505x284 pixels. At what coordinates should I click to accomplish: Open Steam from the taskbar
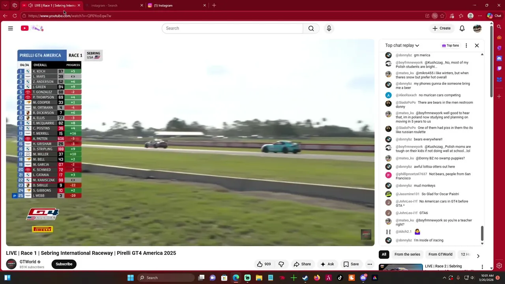pos(305,278)
